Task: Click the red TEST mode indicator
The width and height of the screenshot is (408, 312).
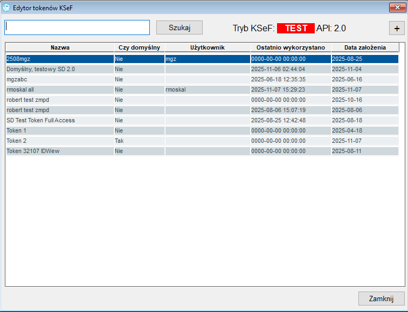Action: pyautogui.click(x=295, y=28)
